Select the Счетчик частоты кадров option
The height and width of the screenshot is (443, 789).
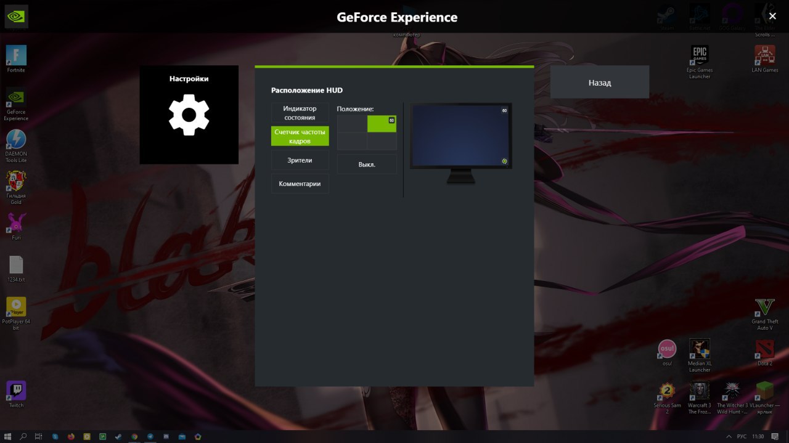(300, 136)
